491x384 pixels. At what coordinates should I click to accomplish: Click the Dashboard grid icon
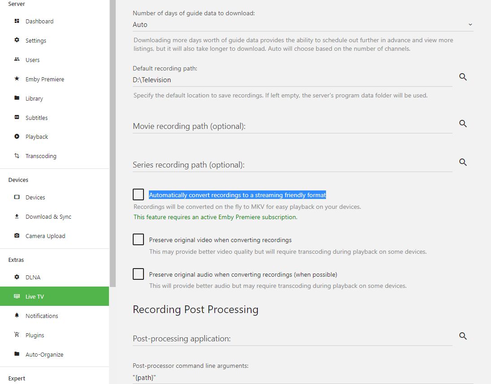17,21
